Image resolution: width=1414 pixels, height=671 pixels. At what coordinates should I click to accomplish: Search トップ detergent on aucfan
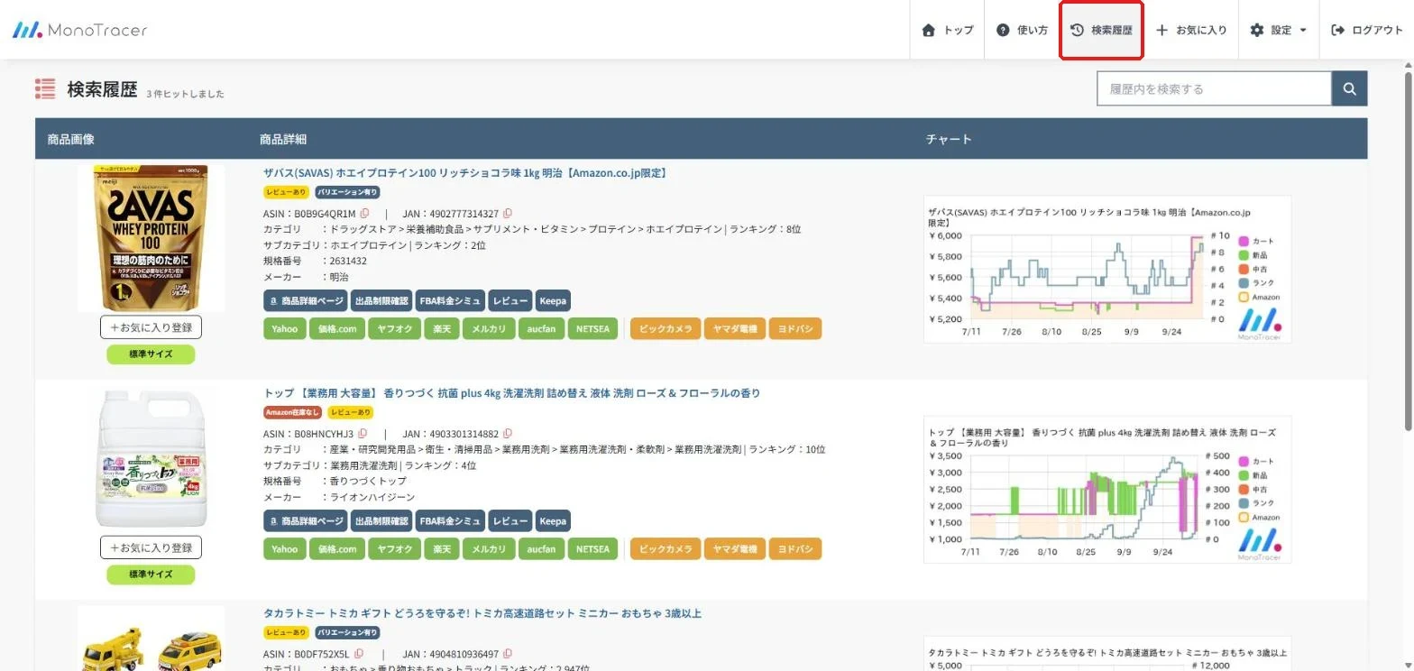click(541, 548)
